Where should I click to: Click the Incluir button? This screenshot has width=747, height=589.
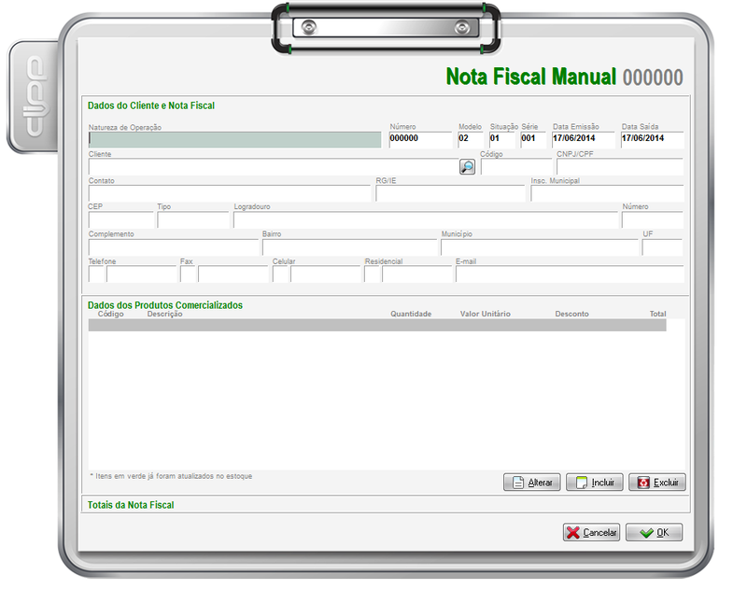pos(594,483)
